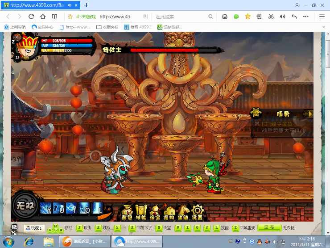Open the three-dot more tools menu

click(x=306, y=17)
